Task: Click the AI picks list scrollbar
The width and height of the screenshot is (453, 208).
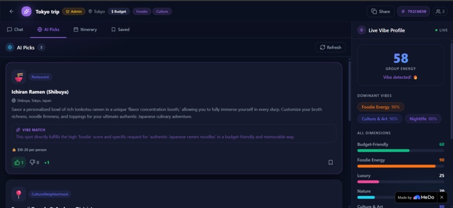Action: tap(349, 91)
